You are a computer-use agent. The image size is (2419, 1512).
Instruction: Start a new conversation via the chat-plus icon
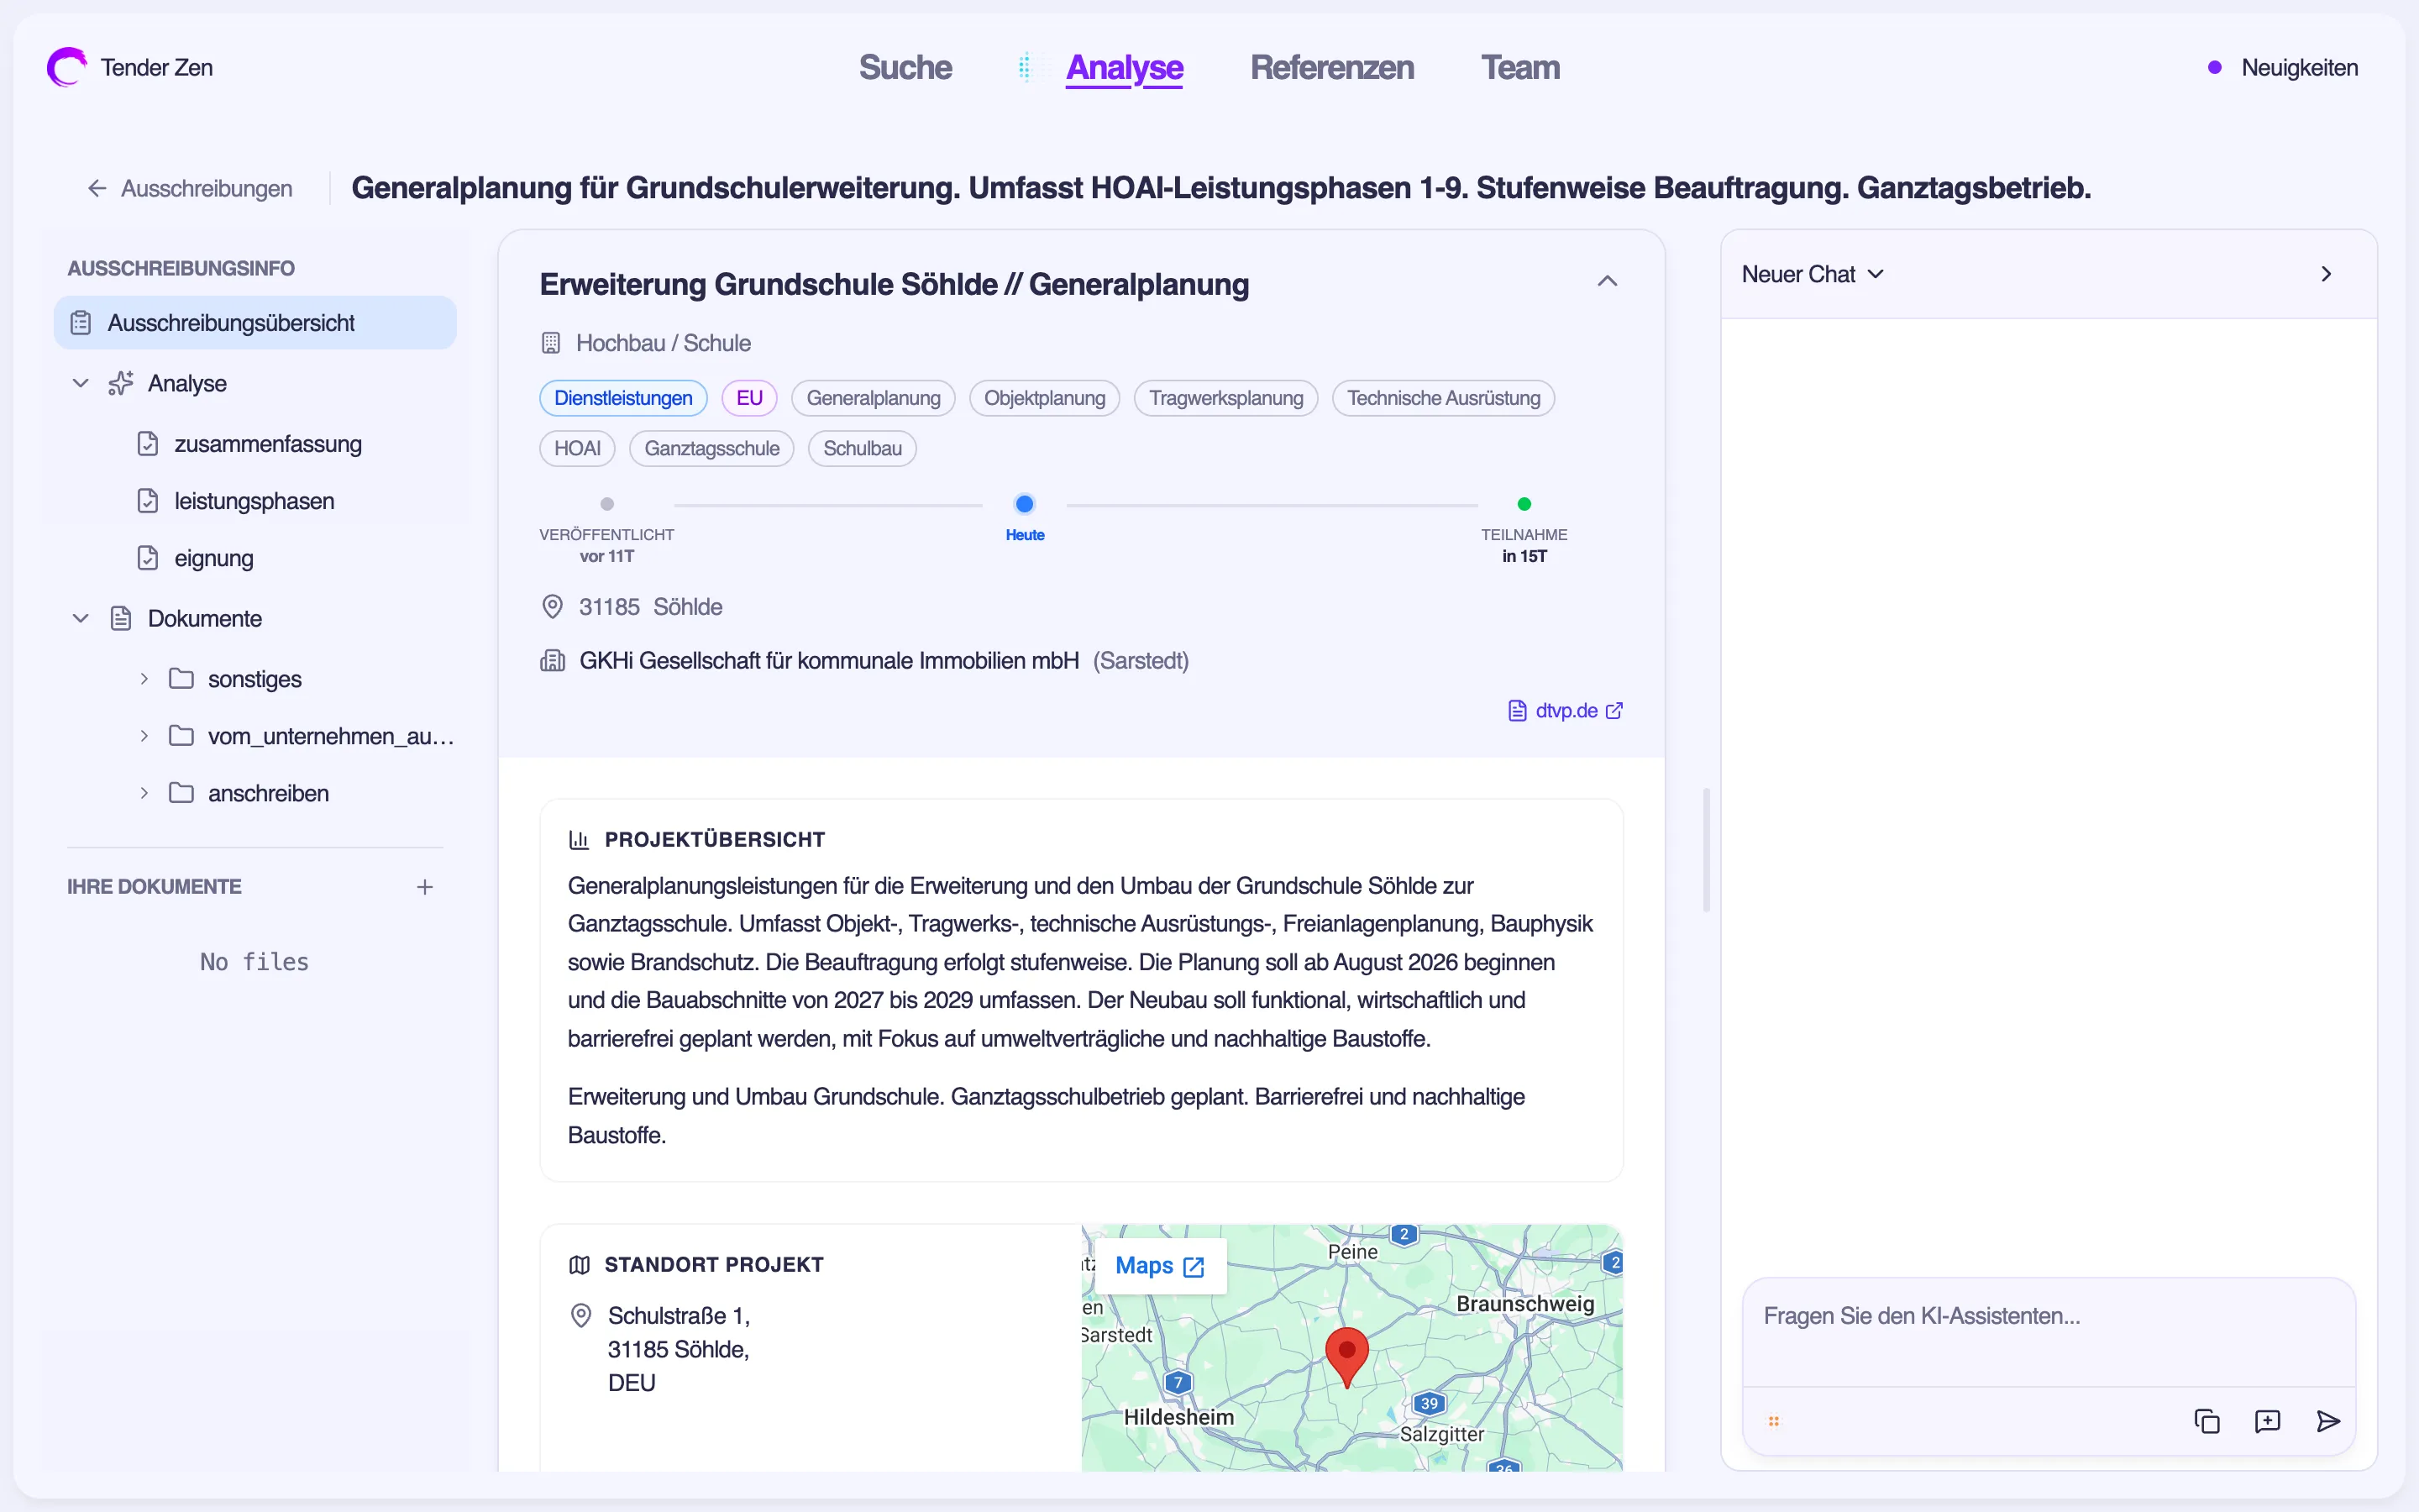[2267, 1421]
